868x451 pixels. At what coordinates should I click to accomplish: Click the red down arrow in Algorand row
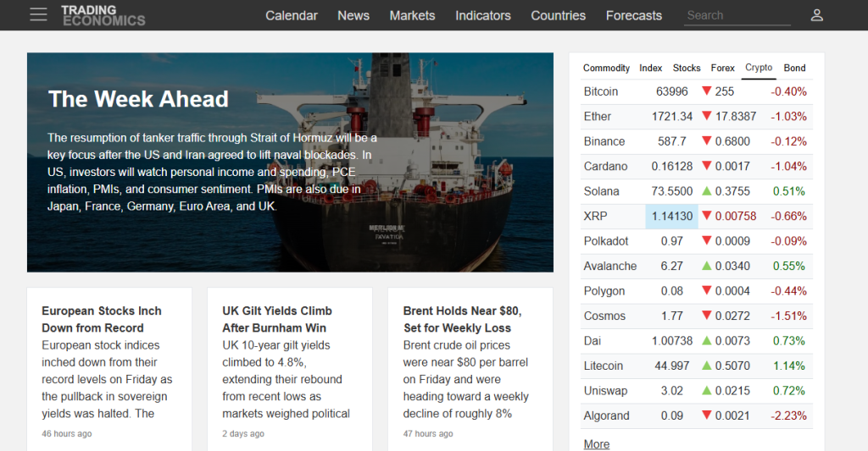click(x=706, y=415)
